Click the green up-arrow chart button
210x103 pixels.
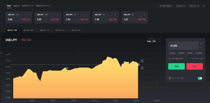142,61
